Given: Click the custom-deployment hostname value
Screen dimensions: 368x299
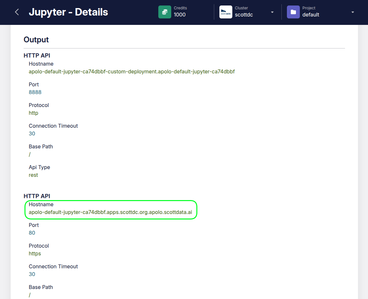Looking at the screenshot, I should coord(131,71).
